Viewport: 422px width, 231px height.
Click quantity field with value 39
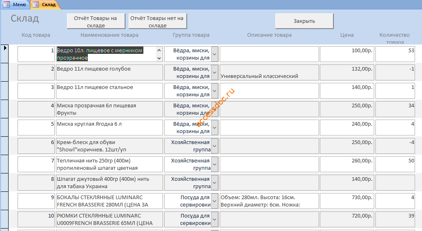click(395, 219)
